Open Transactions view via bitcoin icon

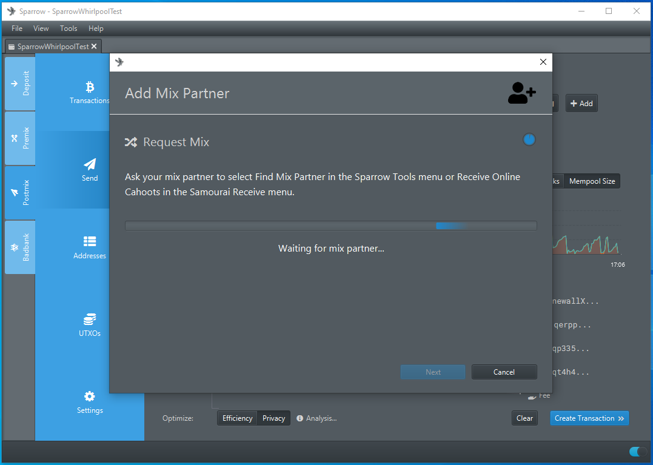(x=90, y=87)
